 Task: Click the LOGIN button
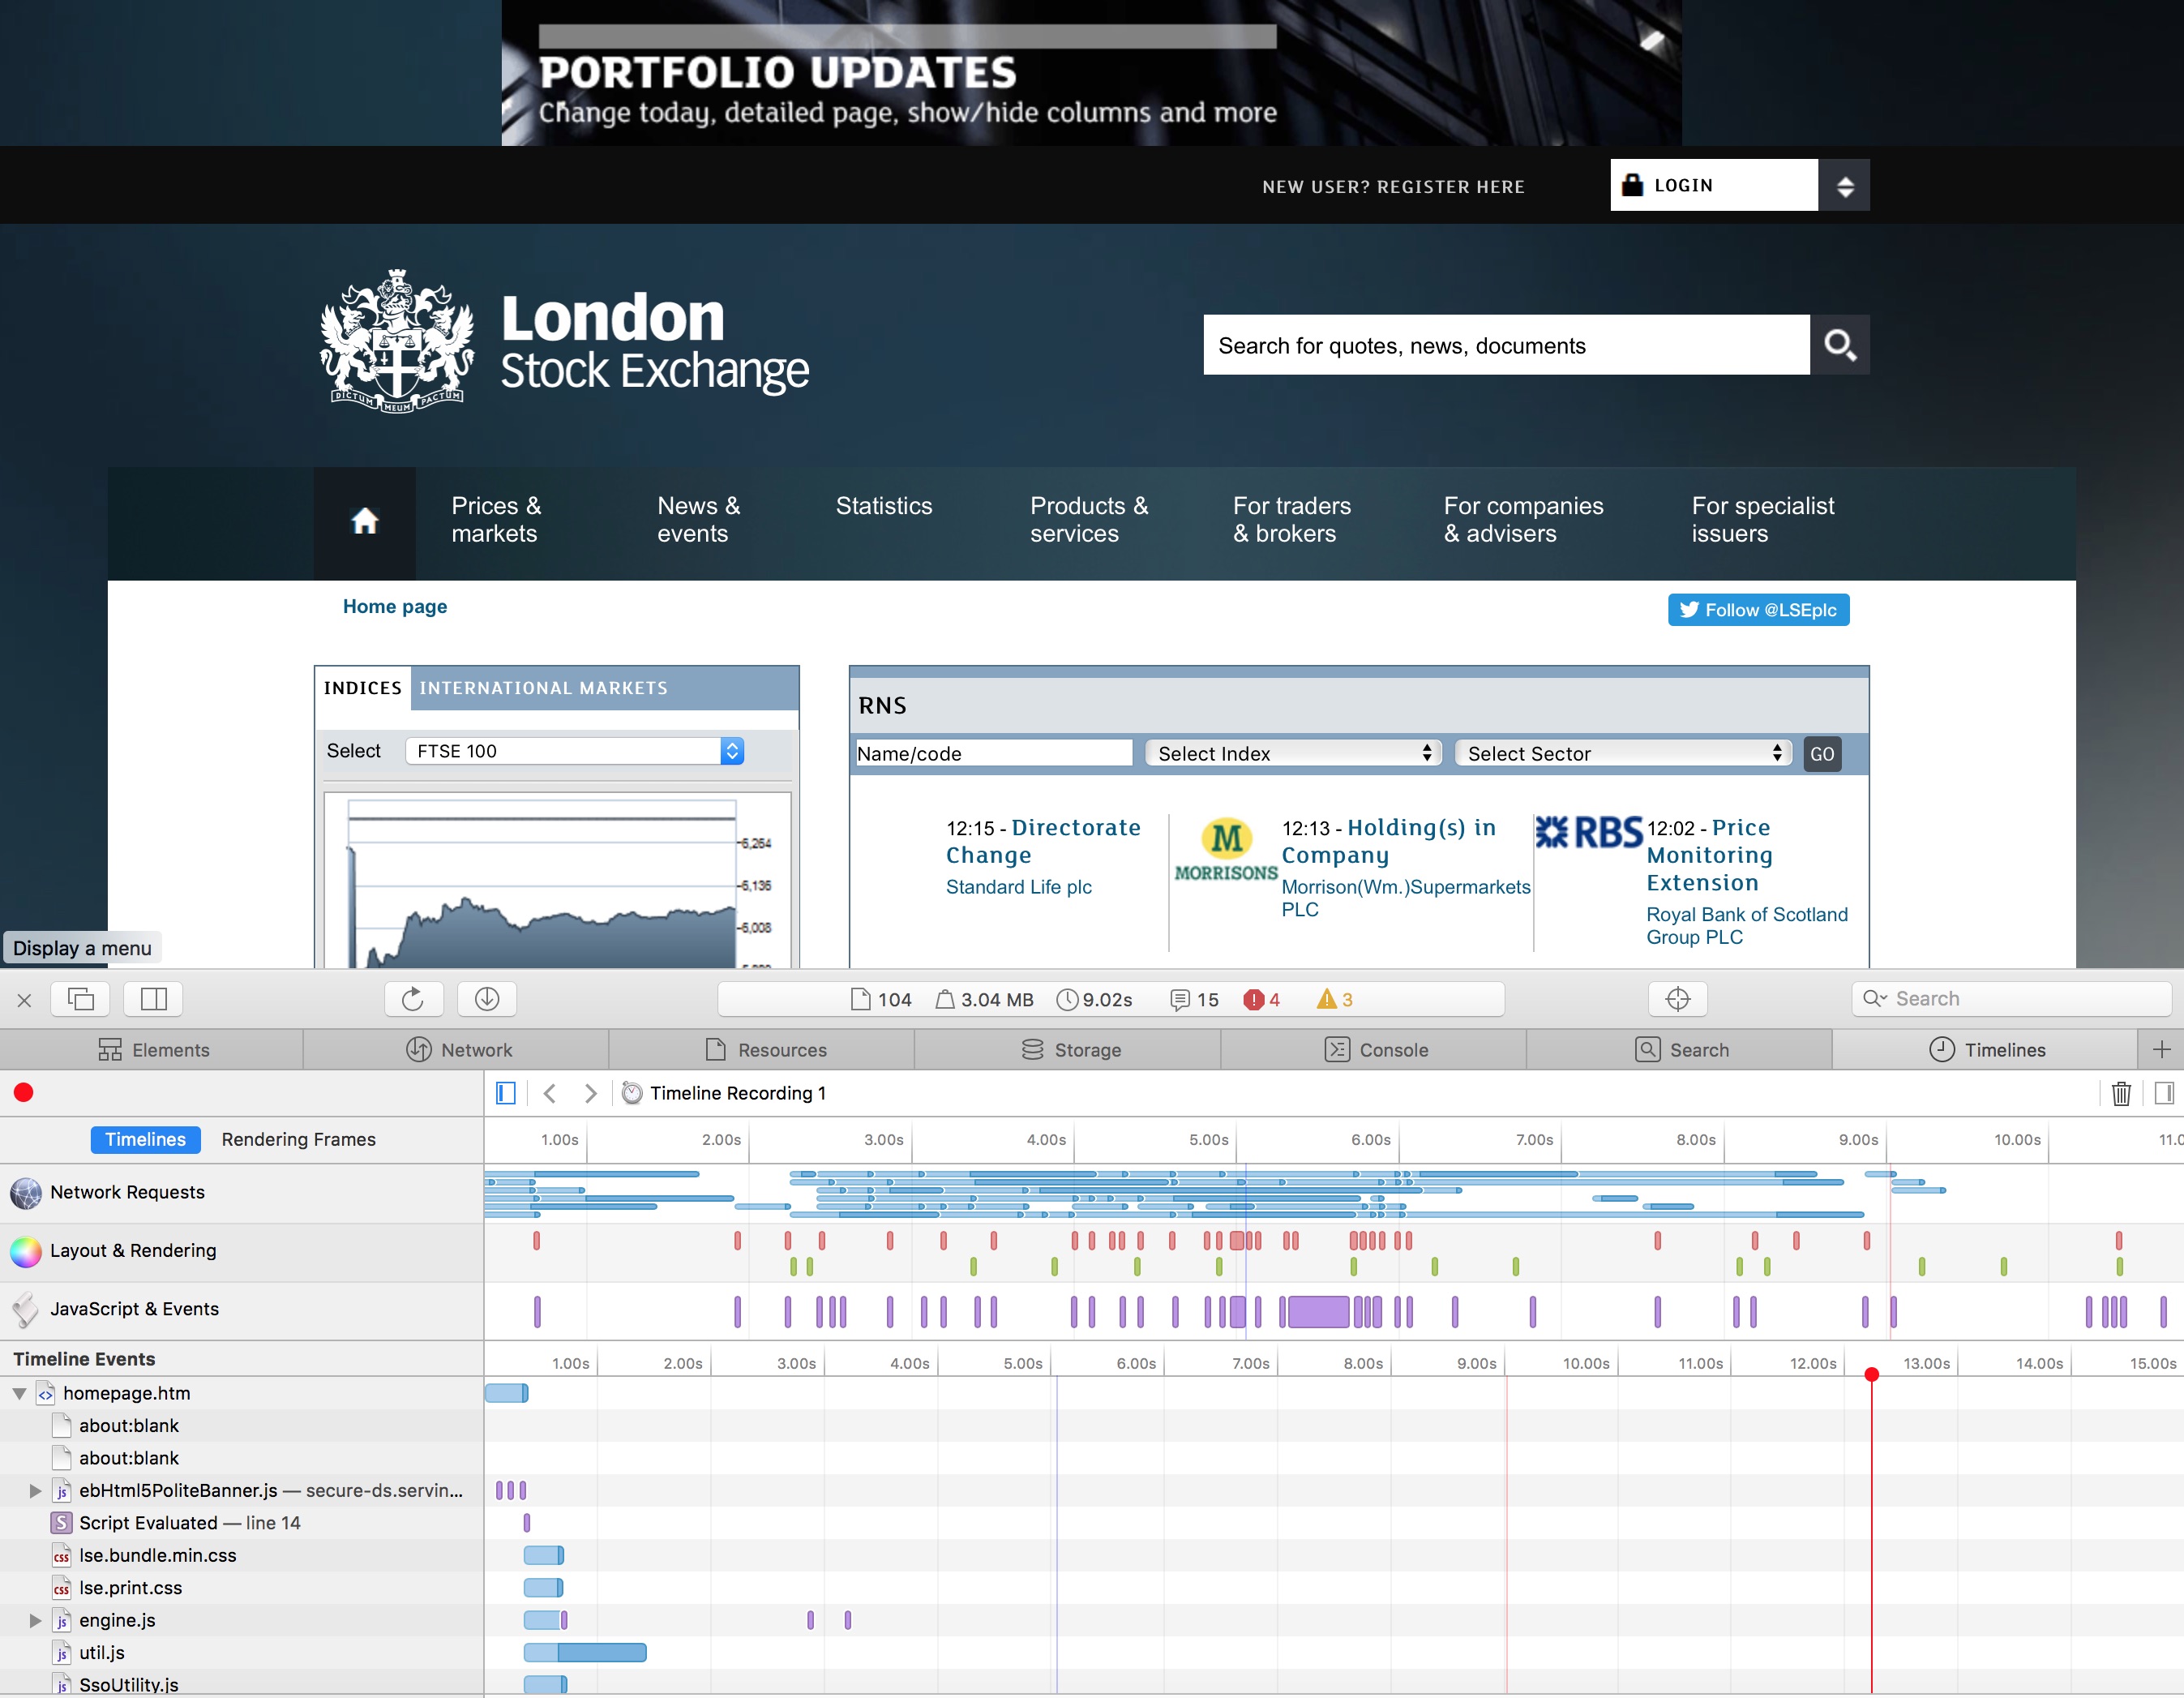[x=1714, y=185]
